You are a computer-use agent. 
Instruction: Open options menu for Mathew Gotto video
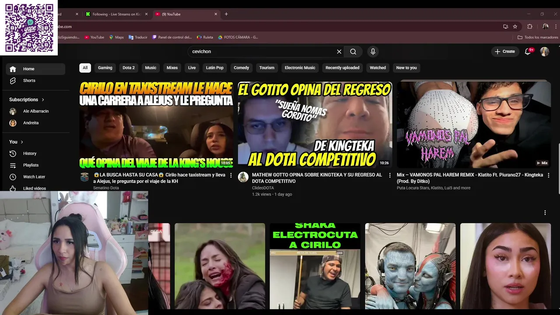[x=390, y=175]
